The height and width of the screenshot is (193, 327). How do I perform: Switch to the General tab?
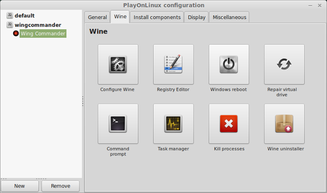(x=97, y=17)
